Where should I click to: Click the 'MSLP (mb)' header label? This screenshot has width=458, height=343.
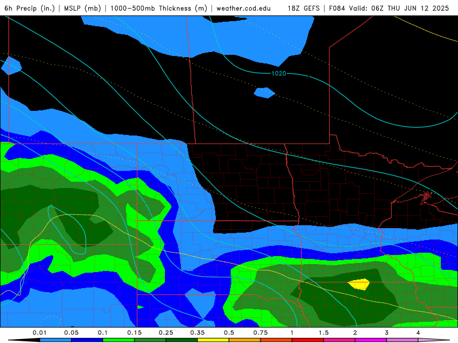82,8
